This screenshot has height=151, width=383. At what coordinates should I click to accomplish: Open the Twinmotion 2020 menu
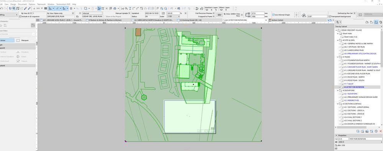63,4
